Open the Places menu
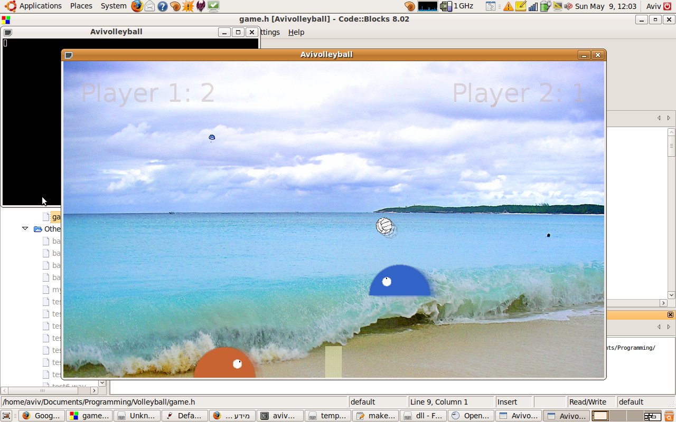Screen dimensions: 676x422 81,6
